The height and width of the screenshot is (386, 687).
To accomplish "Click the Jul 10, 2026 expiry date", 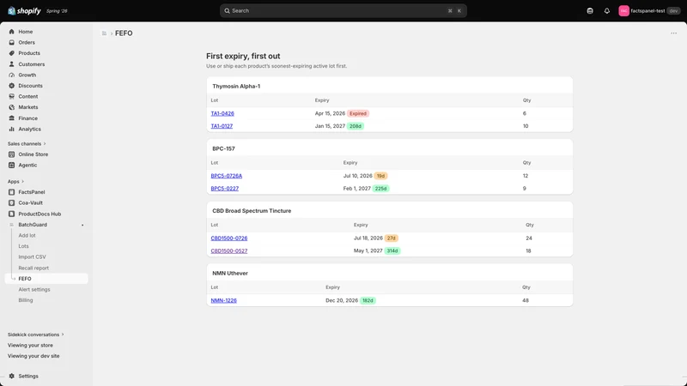I will (357, 176).
